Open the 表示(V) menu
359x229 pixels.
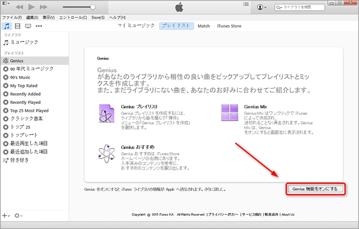point(48,18)
